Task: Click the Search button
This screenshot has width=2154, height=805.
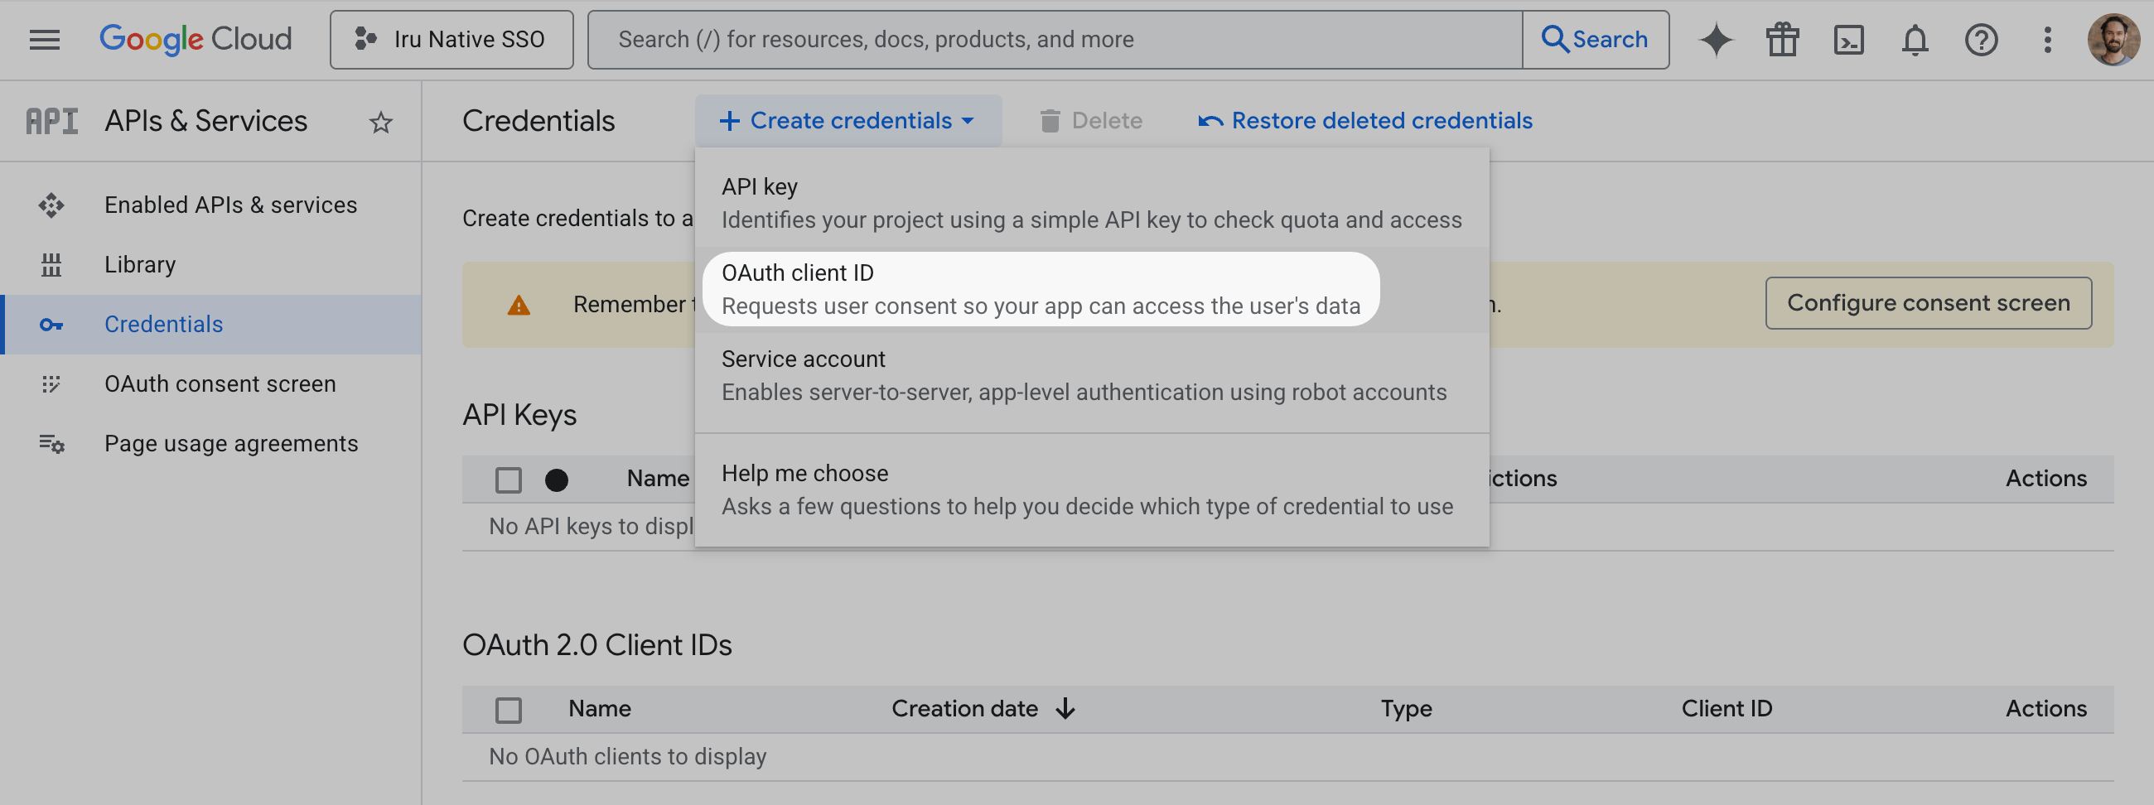Action: pos(1596,39)
